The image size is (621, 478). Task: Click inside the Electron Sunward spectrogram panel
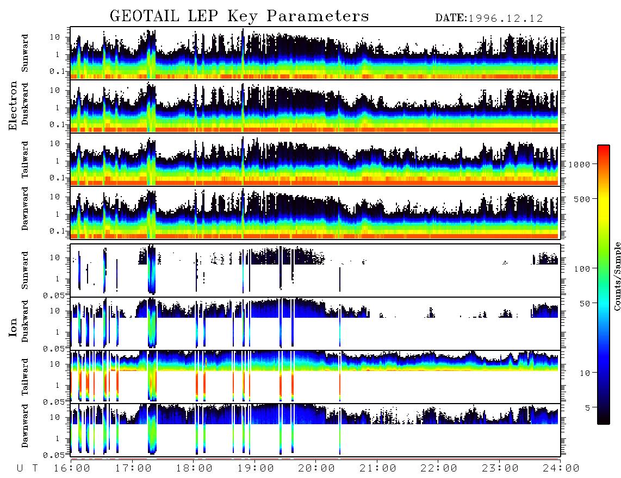pos(315,53)
